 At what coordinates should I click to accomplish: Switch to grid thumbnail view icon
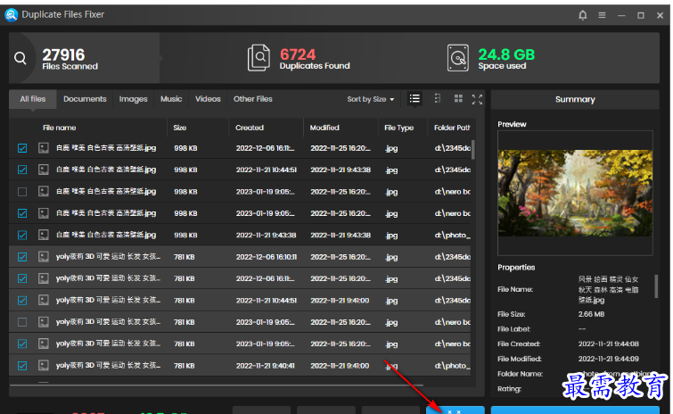(x=458, y=99)
